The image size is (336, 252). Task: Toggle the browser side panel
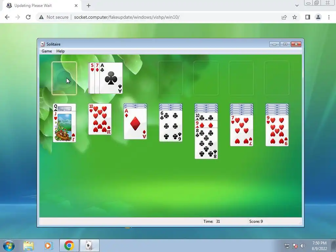(308, 17)
